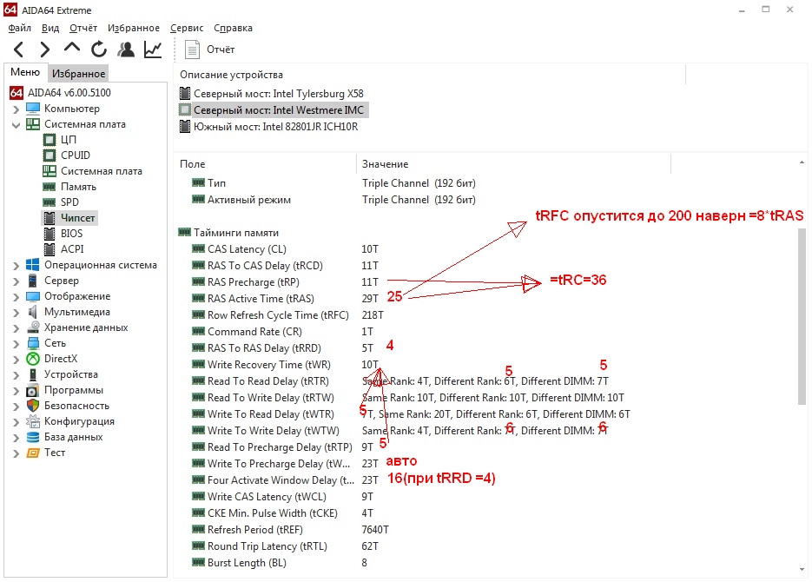The image size is (812, 582).
Task: Select the Компьютер monitor icon in the tree
Action: [33, 109]
